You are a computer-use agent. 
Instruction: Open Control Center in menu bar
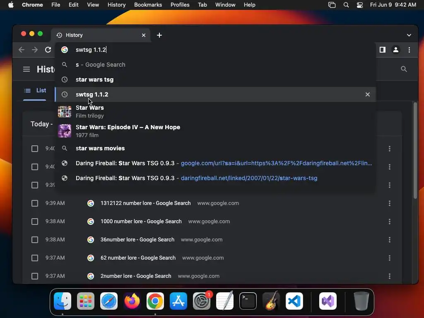point(360,5)
